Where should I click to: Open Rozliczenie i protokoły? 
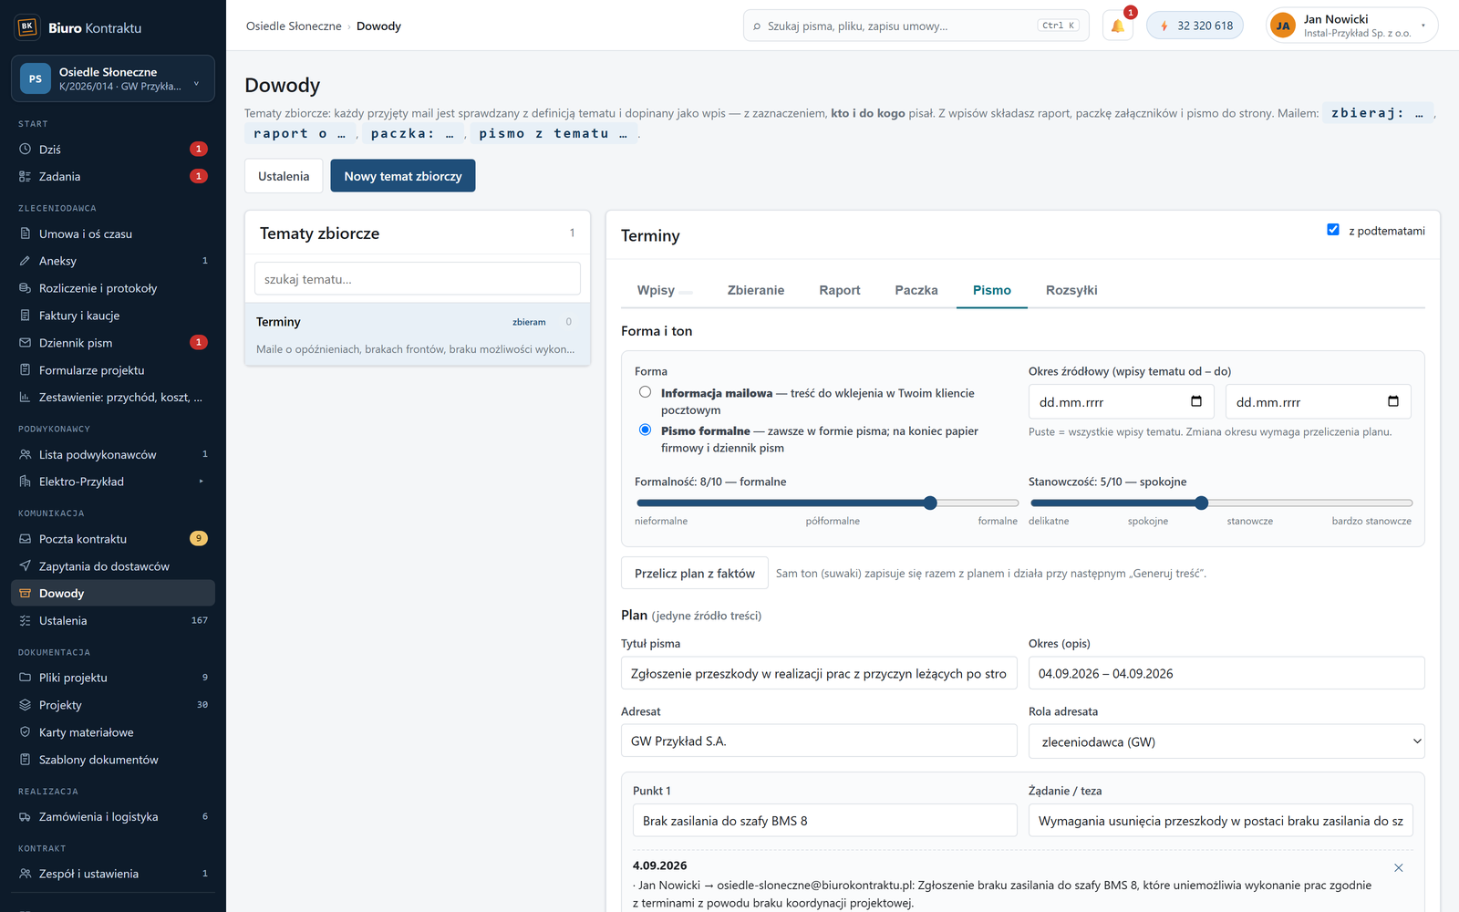[x=113, y=288]
